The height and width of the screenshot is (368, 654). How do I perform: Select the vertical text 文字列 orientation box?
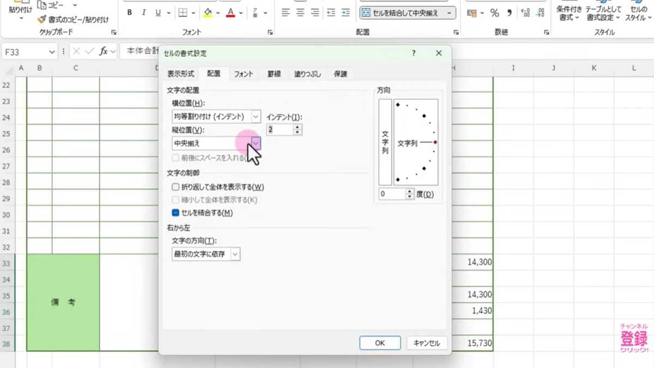click(385, 142)
